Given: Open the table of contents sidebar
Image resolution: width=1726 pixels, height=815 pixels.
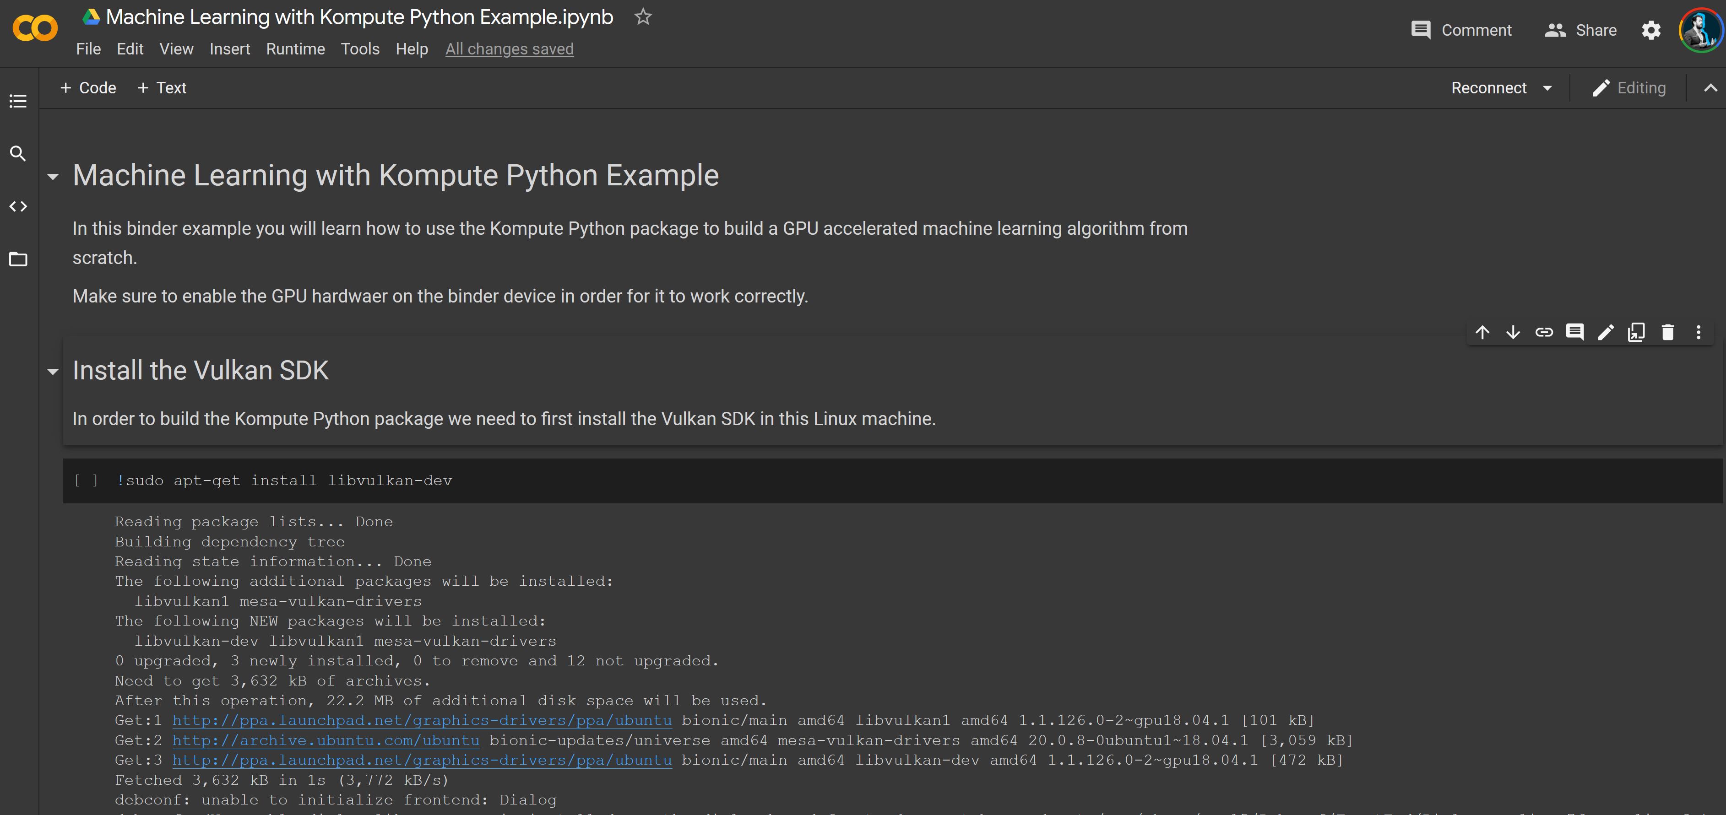Looking at the screenshot, I should 18,101.
